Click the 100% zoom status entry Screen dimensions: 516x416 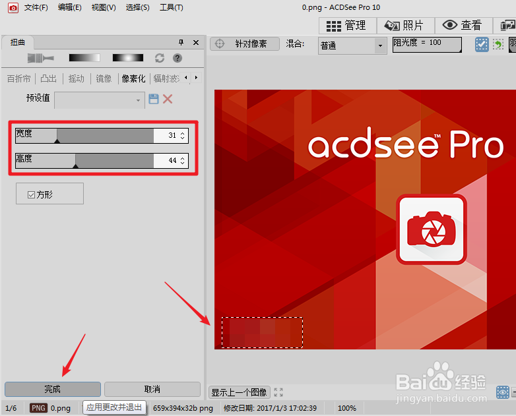tap(347, 408)
